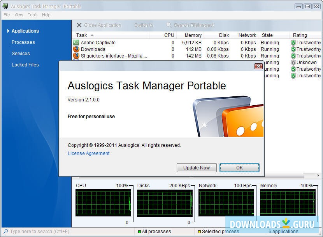Click the green All processes legend square
323x237 pixels.
pos(139,232)
